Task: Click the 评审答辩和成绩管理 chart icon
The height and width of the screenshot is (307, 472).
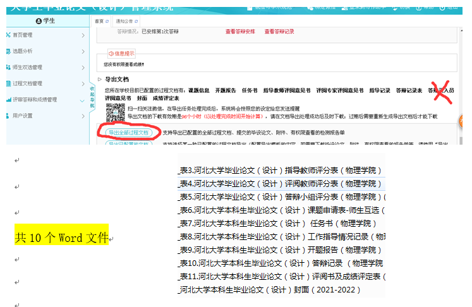Action: [x=8, y=100]
